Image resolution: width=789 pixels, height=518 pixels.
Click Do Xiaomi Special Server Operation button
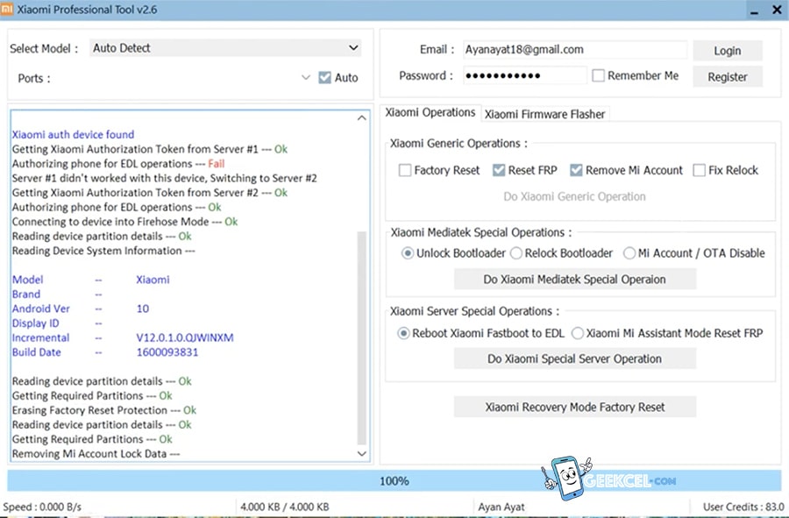point(574,358)
